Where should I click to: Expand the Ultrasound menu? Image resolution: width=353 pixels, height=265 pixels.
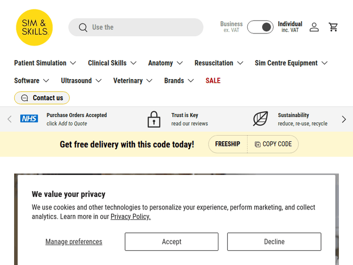pyautogui.click(x=81, y=80)
